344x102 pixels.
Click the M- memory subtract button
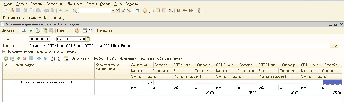point(191,11)
